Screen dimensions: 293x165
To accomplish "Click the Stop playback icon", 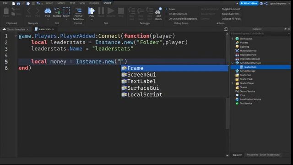I will 121,11.
